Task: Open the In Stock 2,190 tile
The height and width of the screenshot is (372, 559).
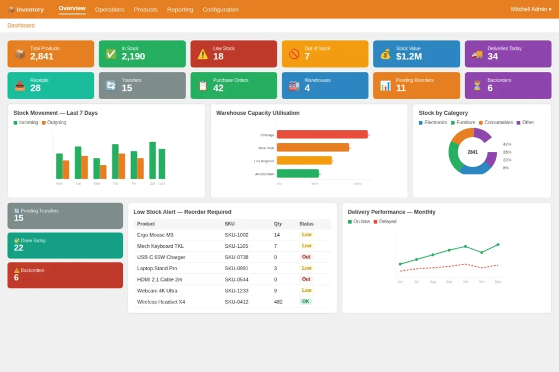Action: [x=142, y=54]
